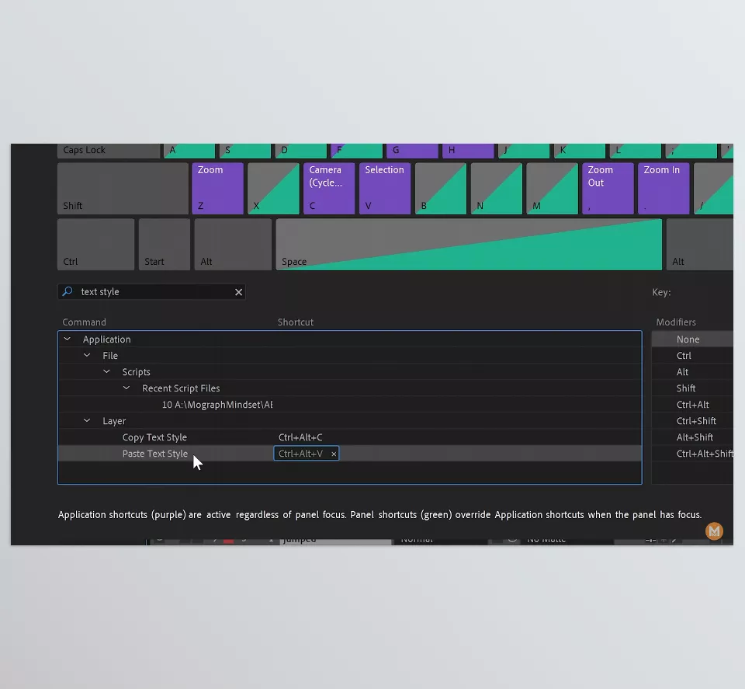Click the left Ctrl key
The height and width of the screenshot is (689, 745).
(x=96, y=245)
